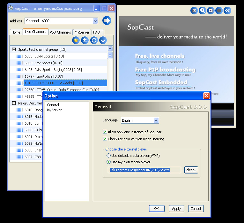Click the channel list scrollbar thumb

click(x=110, y=55)
